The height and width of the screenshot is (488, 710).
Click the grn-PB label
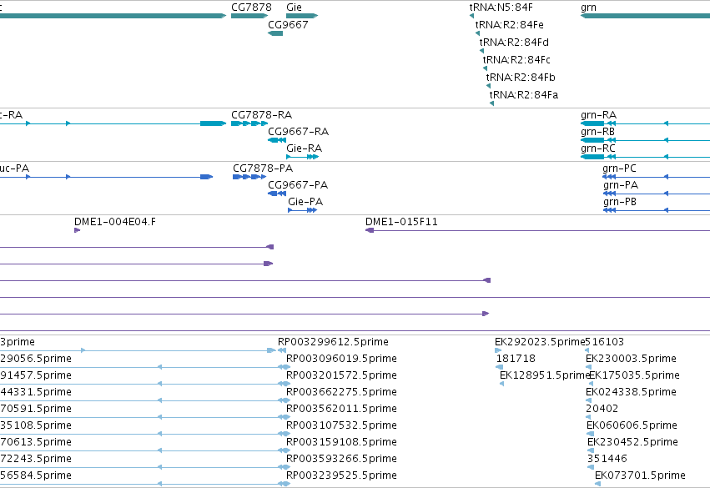620,202
